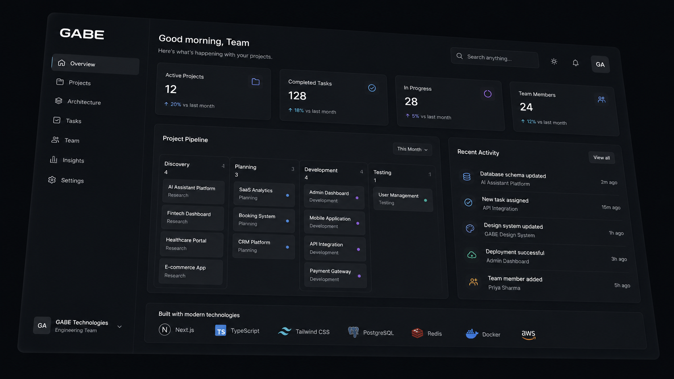The image size is (674, 379).
Task: Click the Docker whale logo
Action: (x=472, y=333)
